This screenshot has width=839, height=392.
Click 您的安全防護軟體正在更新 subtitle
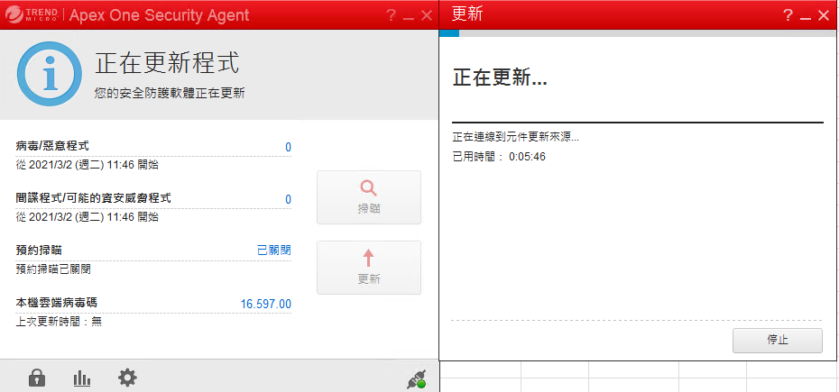(170, 93)
